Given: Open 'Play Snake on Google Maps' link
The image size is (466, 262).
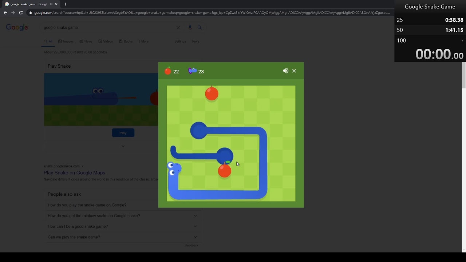Looking at the screenshot, I should (74, 173).
